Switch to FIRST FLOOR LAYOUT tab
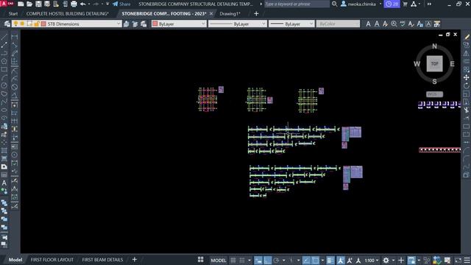The image size is (471, 265). [52, 260]
